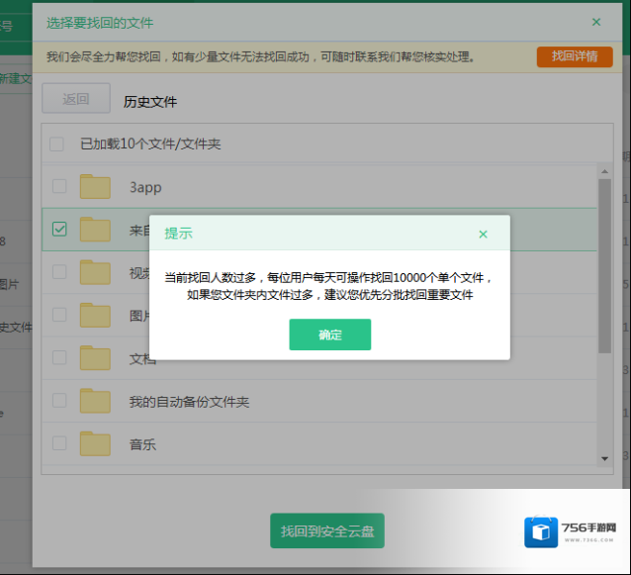Viewport: 631px width, 575px height.
Task: Close the 选择要找回的文件 window
Action: (595, 22)
